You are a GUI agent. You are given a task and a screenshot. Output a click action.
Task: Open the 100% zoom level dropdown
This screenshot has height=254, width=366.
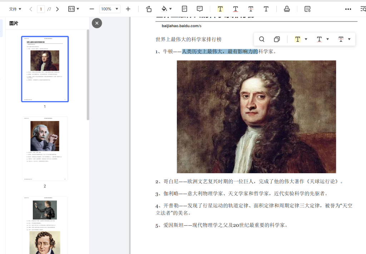click(110, 9)
